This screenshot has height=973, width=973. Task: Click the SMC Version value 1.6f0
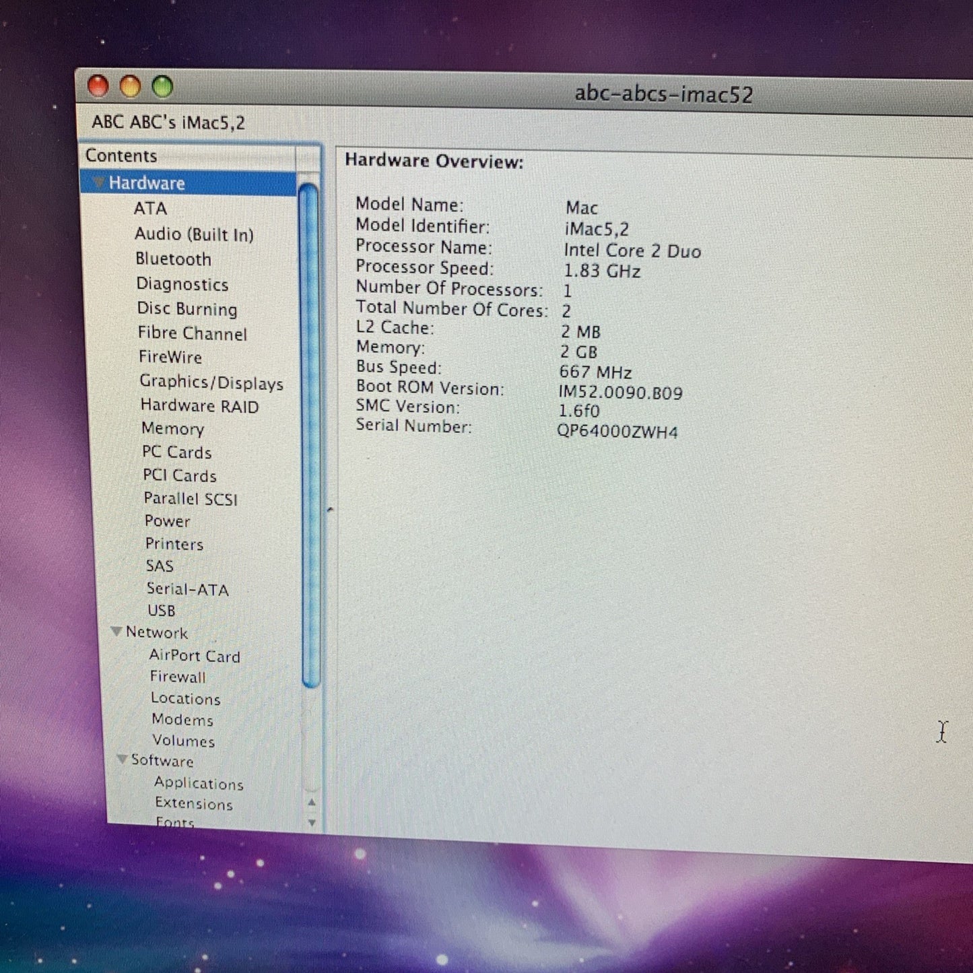pyautogui.click(x=579, y=411)
